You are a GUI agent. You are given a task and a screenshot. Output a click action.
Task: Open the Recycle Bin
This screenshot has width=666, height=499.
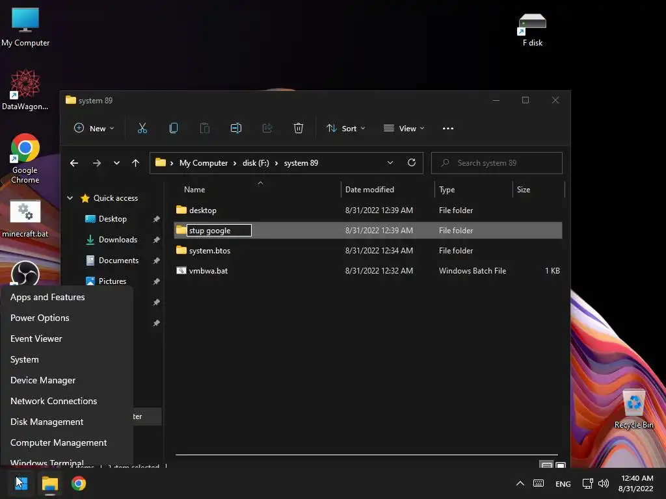(633, 409)
